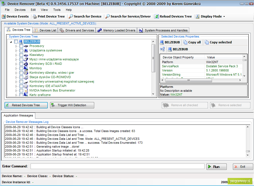The image size is (254, 186).
Task: Expand the NVIDIA Network Bus Enumerator node
Action: 16,91
